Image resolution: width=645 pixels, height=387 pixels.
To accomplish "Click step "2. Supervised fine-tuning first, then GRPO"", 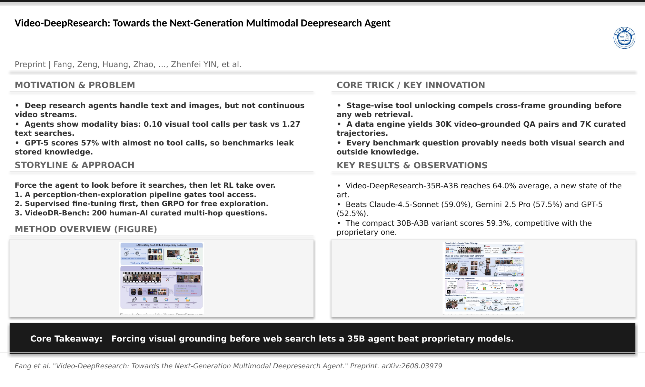I will pos(142,204).
